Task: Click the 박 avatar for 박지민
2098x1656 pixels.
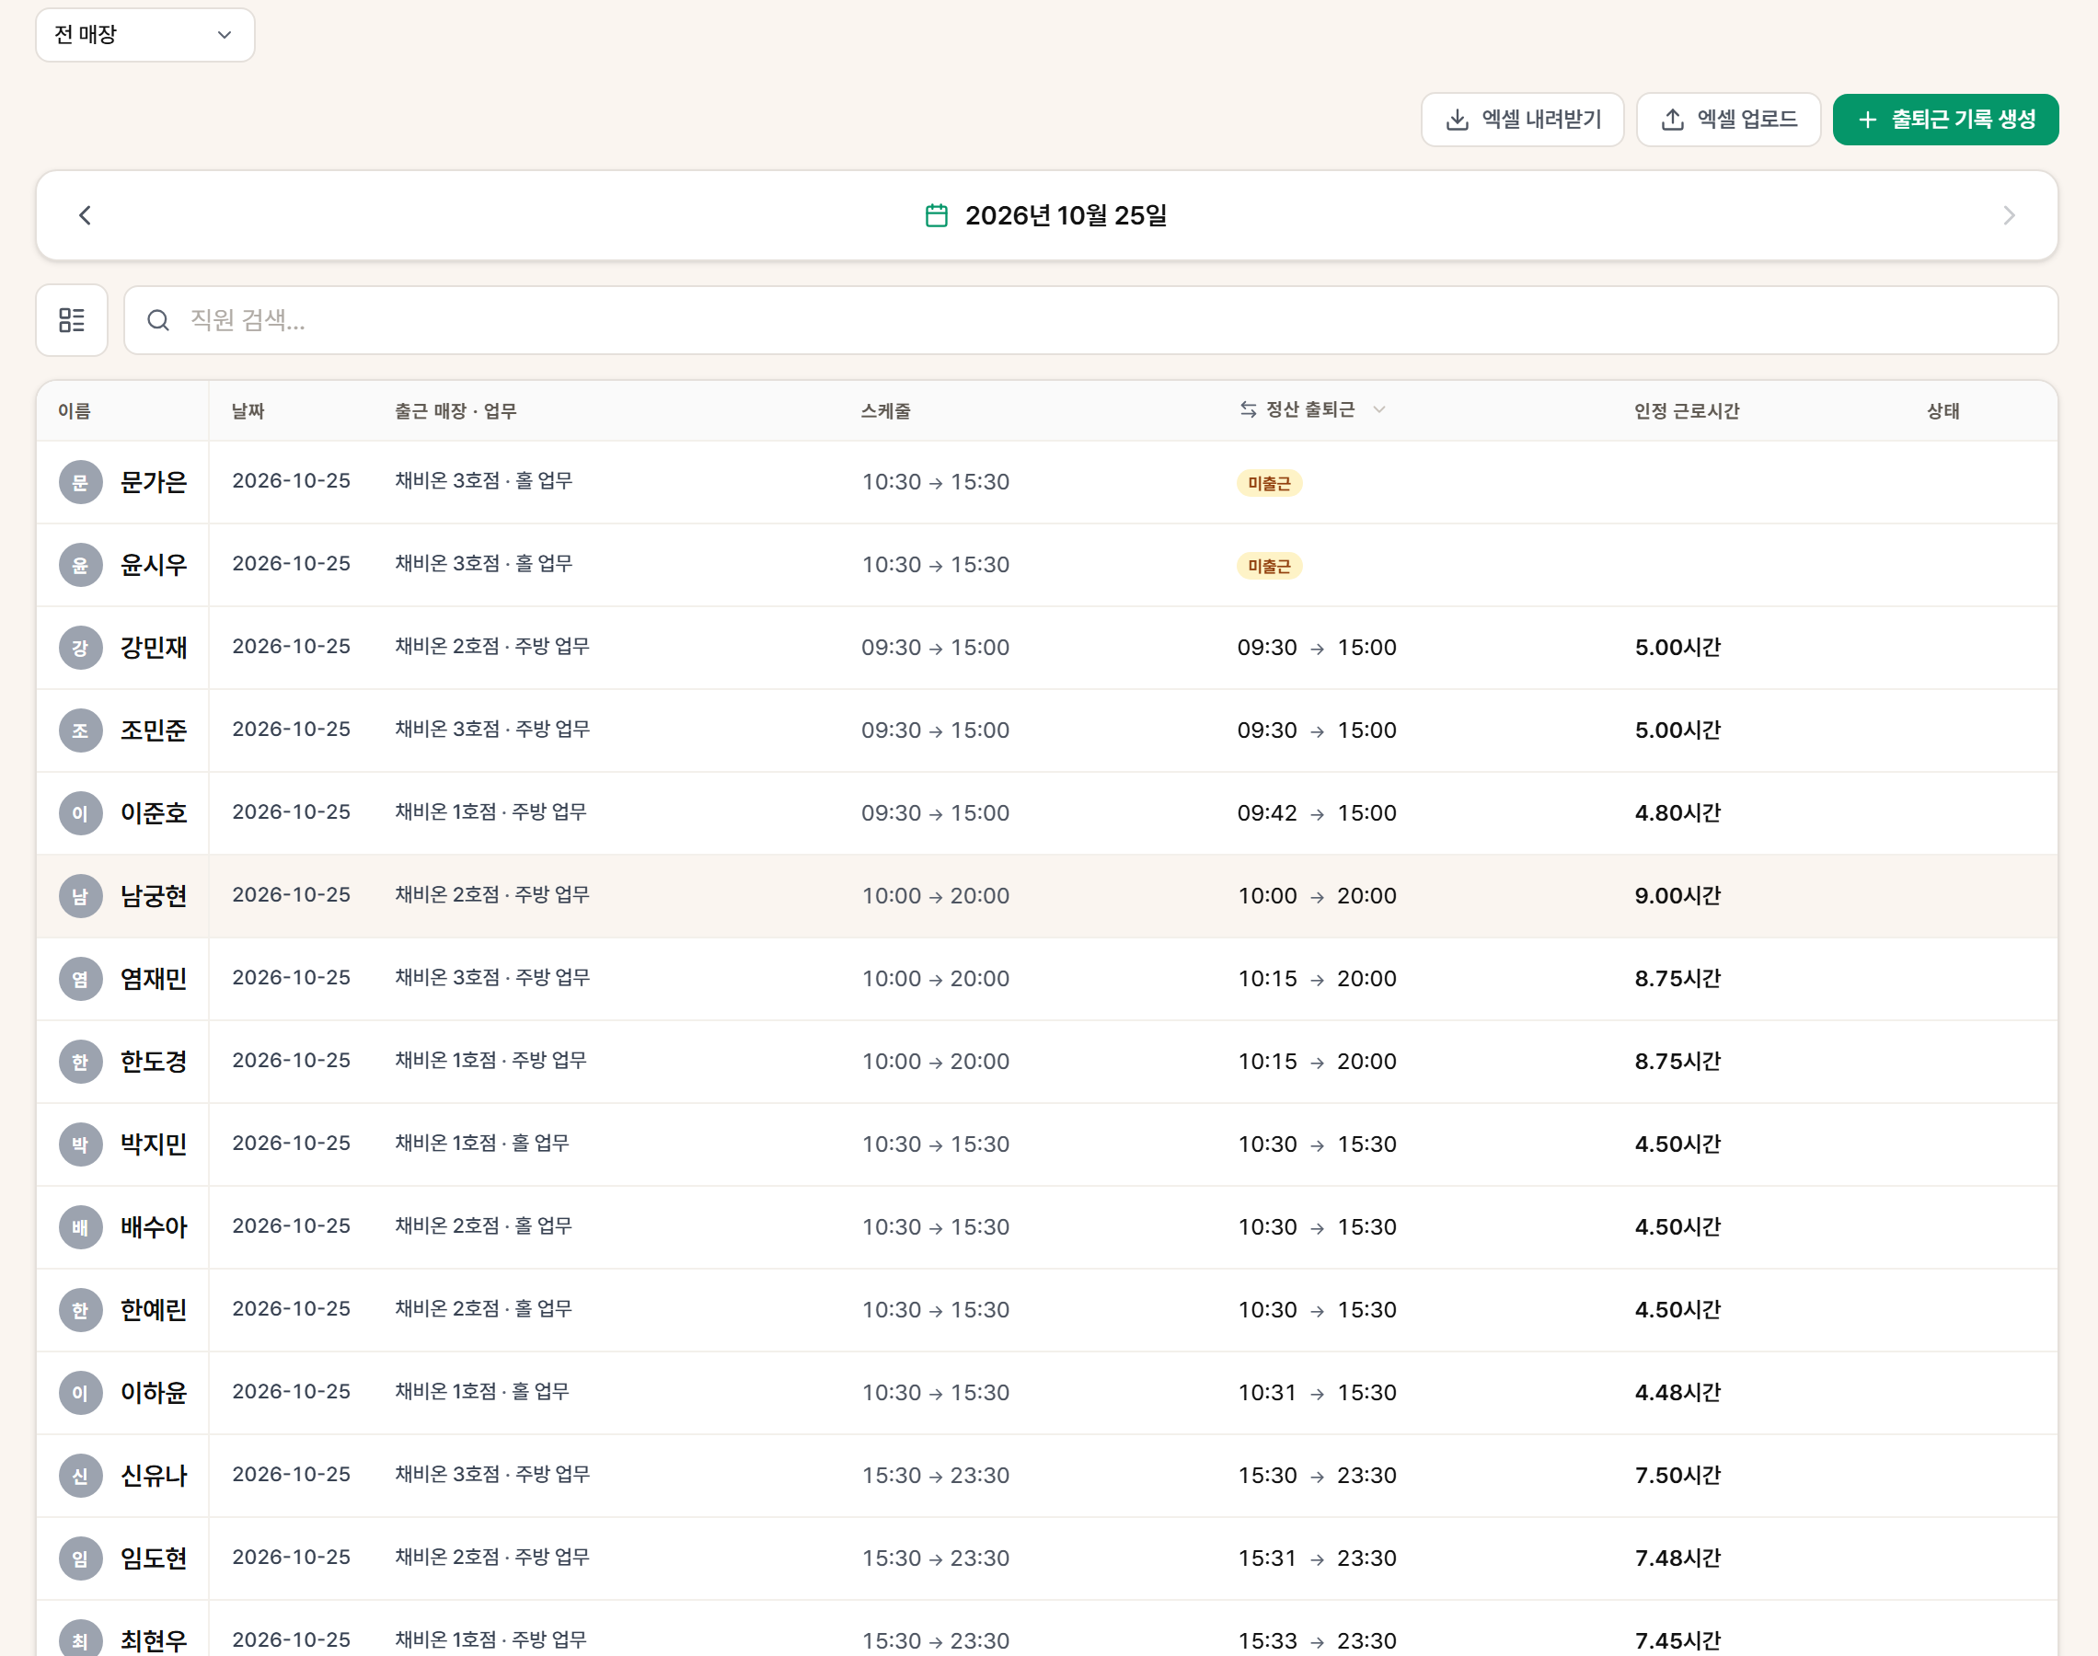Action: click(x=80, y=1144)
